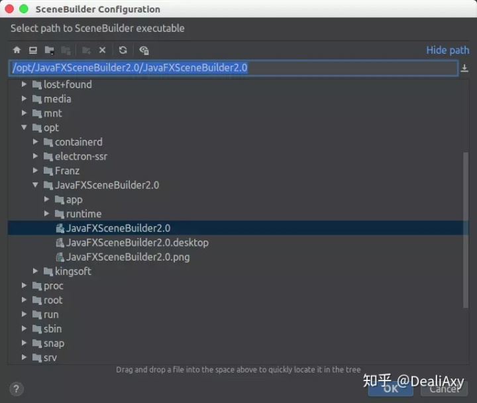Image resolution: width=477 pixels, height=403 pixels.
Task: Expand the containerd folder
Action: tap(35, 142)
